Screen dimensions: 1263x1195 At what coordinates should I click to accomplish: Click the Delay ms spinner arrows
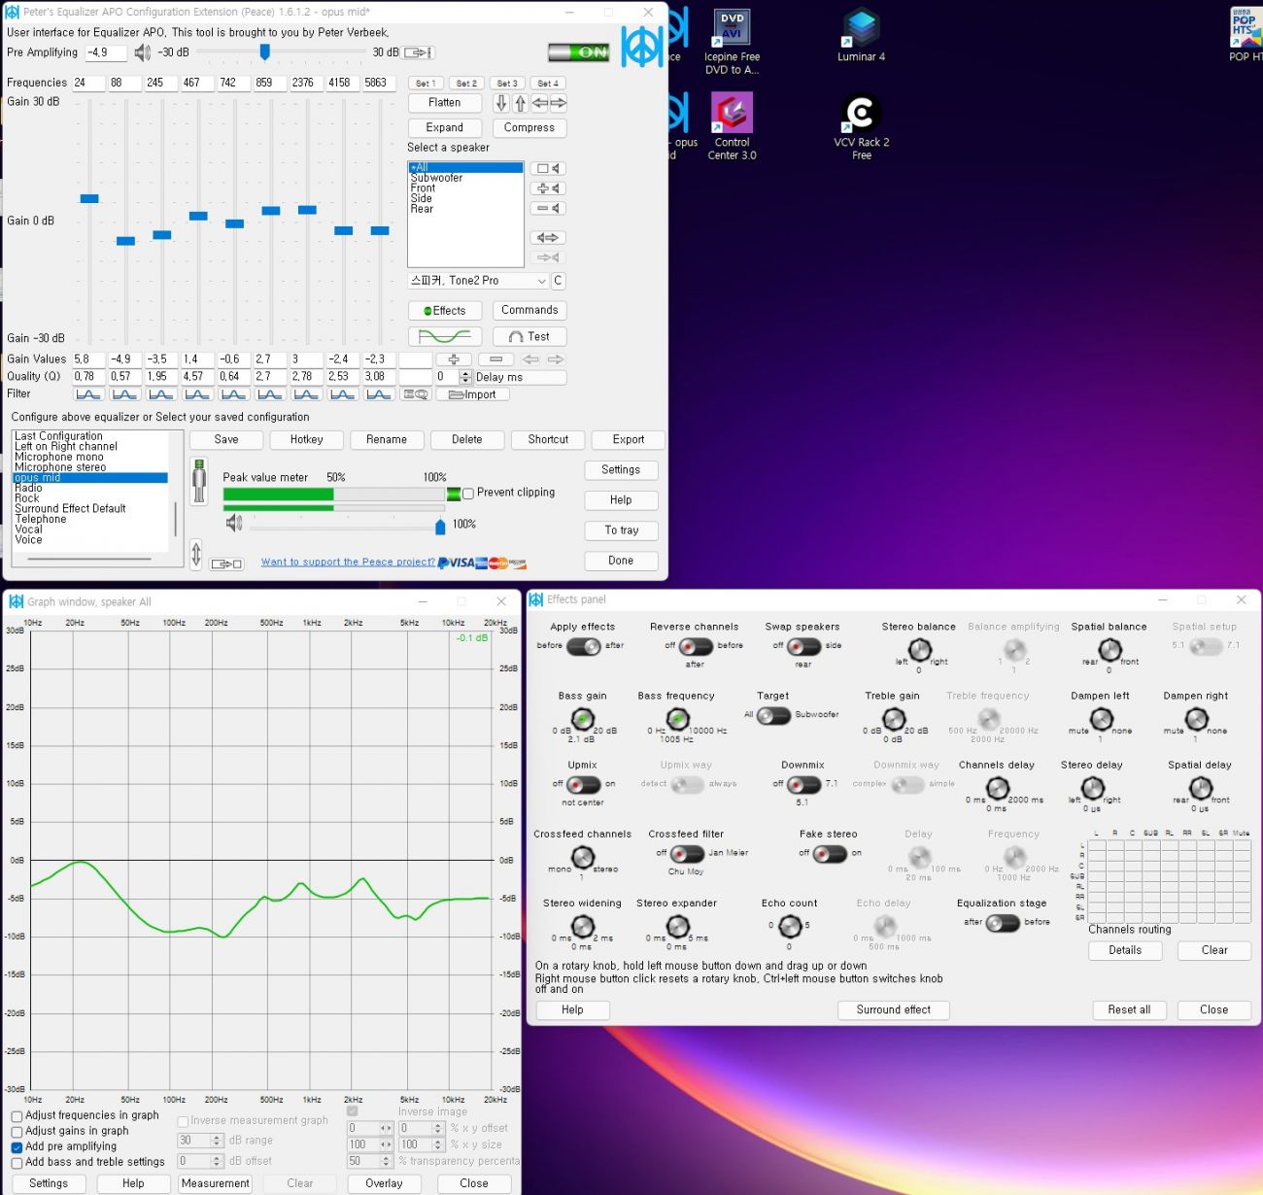pyautogui.click(x=465, y=377)
